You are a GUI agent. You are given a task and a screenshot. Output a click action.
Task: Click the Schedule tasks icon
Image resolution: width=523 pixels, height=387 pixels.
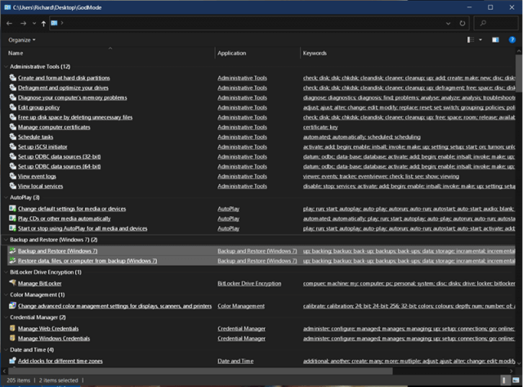[13, 137]
